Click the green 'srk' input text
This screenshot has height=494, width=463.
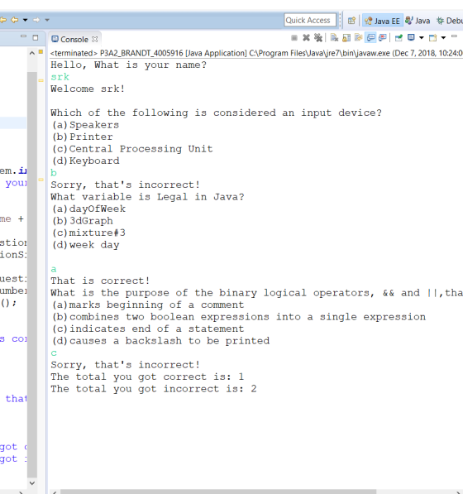60,77
